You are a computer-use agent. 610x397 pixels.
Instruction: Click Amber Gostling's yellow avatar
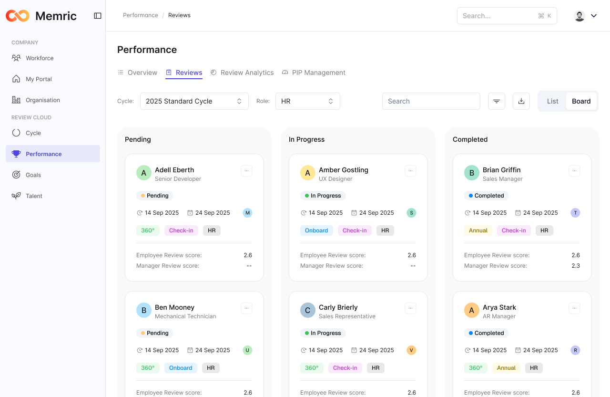click(x=308, y=173)
